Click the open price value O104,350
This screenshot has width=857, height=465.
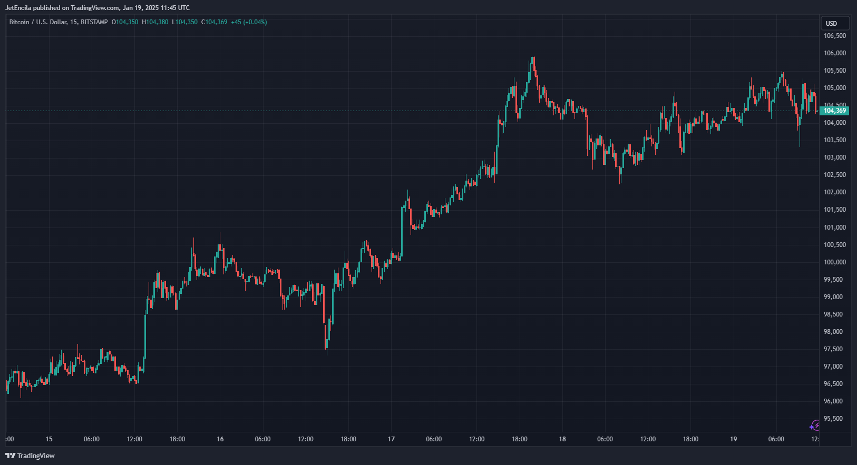pyautogui.click(x=125, y=22)
